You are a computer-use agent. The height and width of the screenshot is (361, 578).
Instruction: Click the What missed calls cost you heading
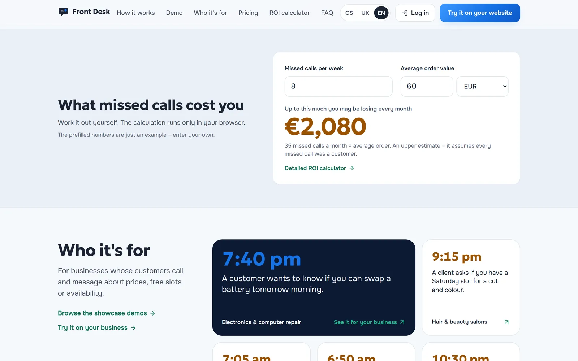click(151, 105)
